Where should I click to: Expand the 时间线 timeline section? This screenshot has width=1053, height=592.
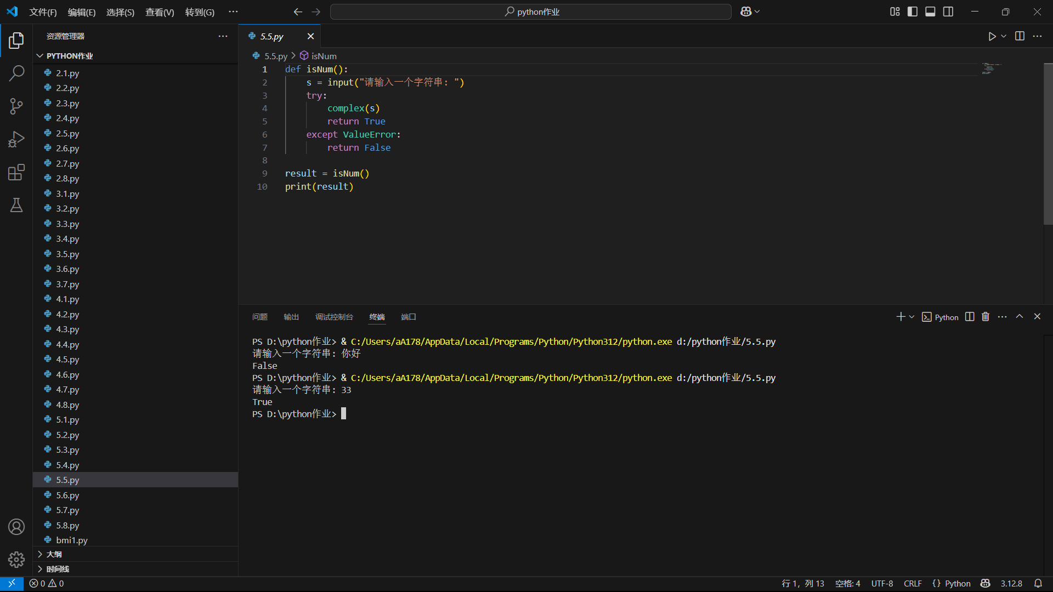click(58, 569)
